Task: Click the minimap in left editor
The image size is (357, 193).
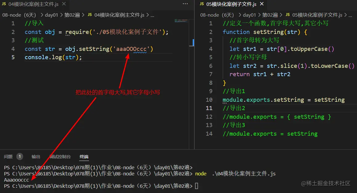Action: pos(181,21)
